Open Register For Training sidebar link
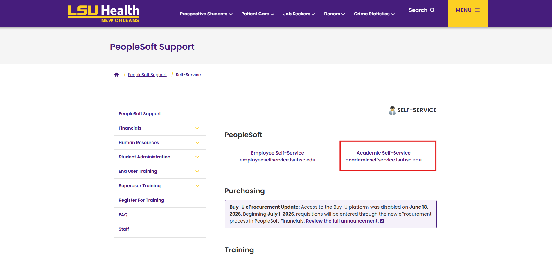Screen dimensions: 552x261 141,200
